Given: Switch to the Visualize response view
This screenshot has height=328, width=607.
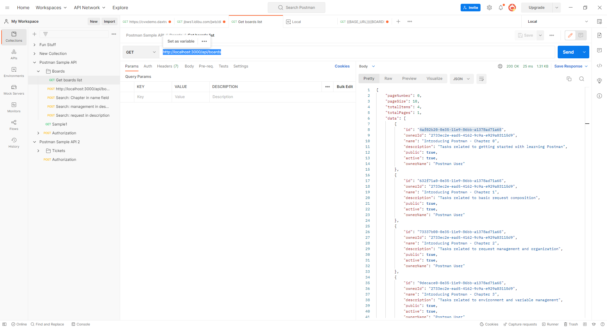Looking at the screenshot, I should (434, 79).
